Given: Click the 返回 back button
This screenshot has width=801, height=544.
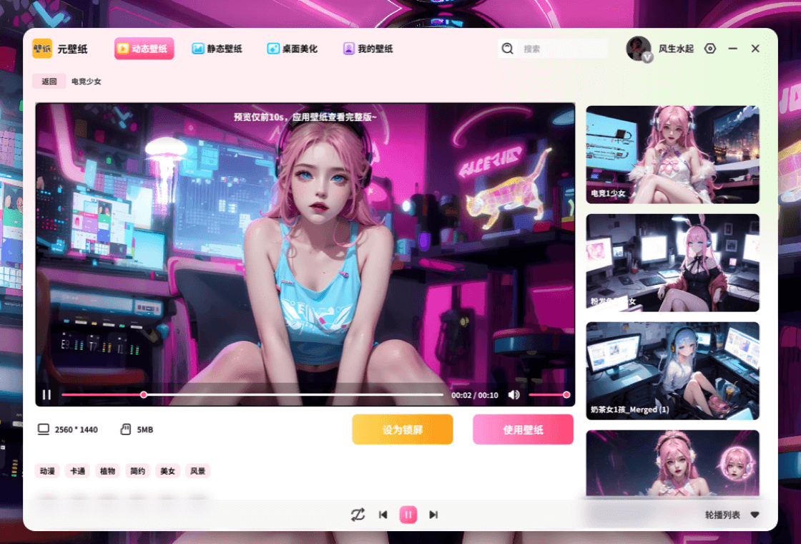Looking at the screenshot, I should point(49,82).
